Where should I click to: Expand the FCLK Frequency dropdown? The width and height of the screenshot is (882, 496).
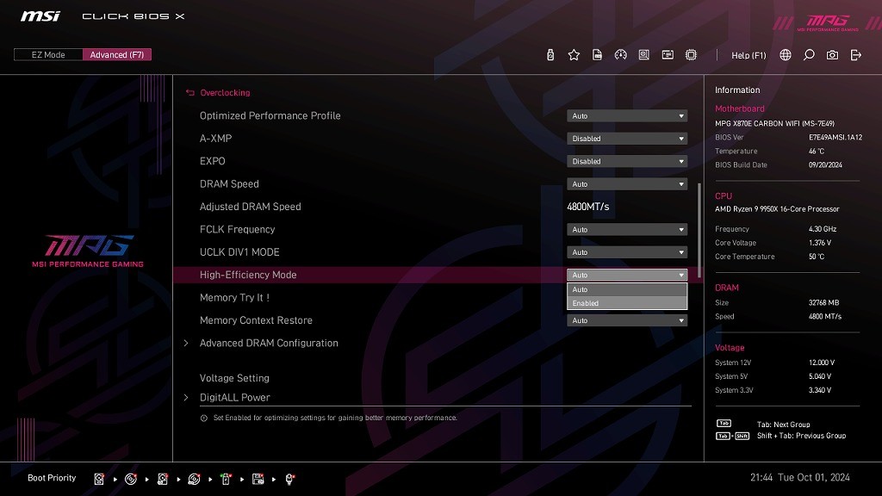[x=627, y=230]
